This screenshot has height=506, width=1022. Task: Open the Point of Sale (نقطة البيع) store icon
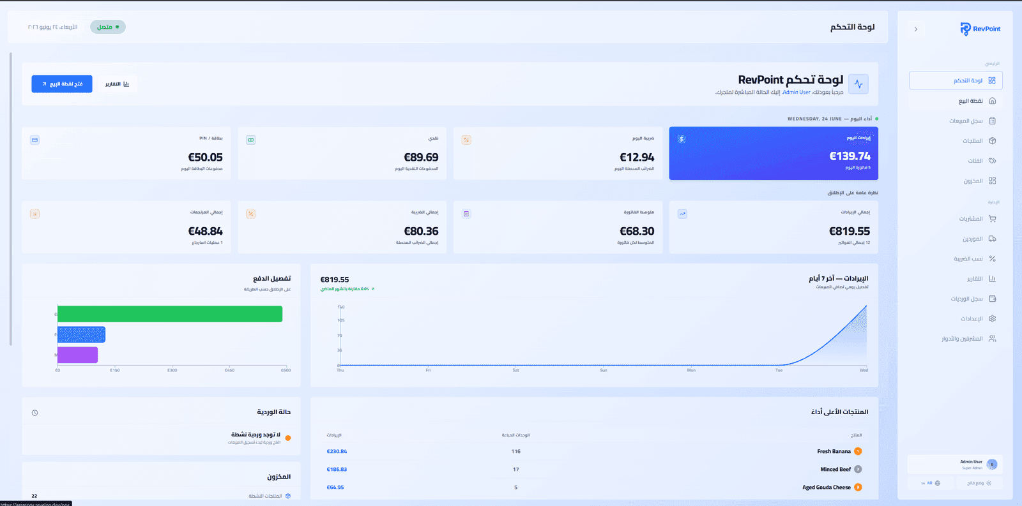click(992, 101)
